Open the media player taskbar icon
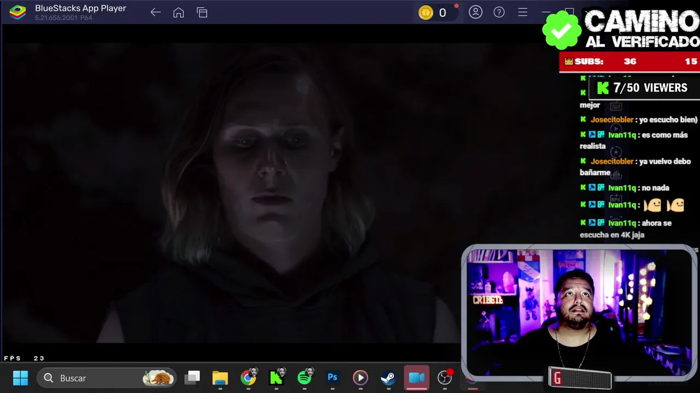This screenshot has width=700, height=393. pyautogui.click(x=360, y=378)
